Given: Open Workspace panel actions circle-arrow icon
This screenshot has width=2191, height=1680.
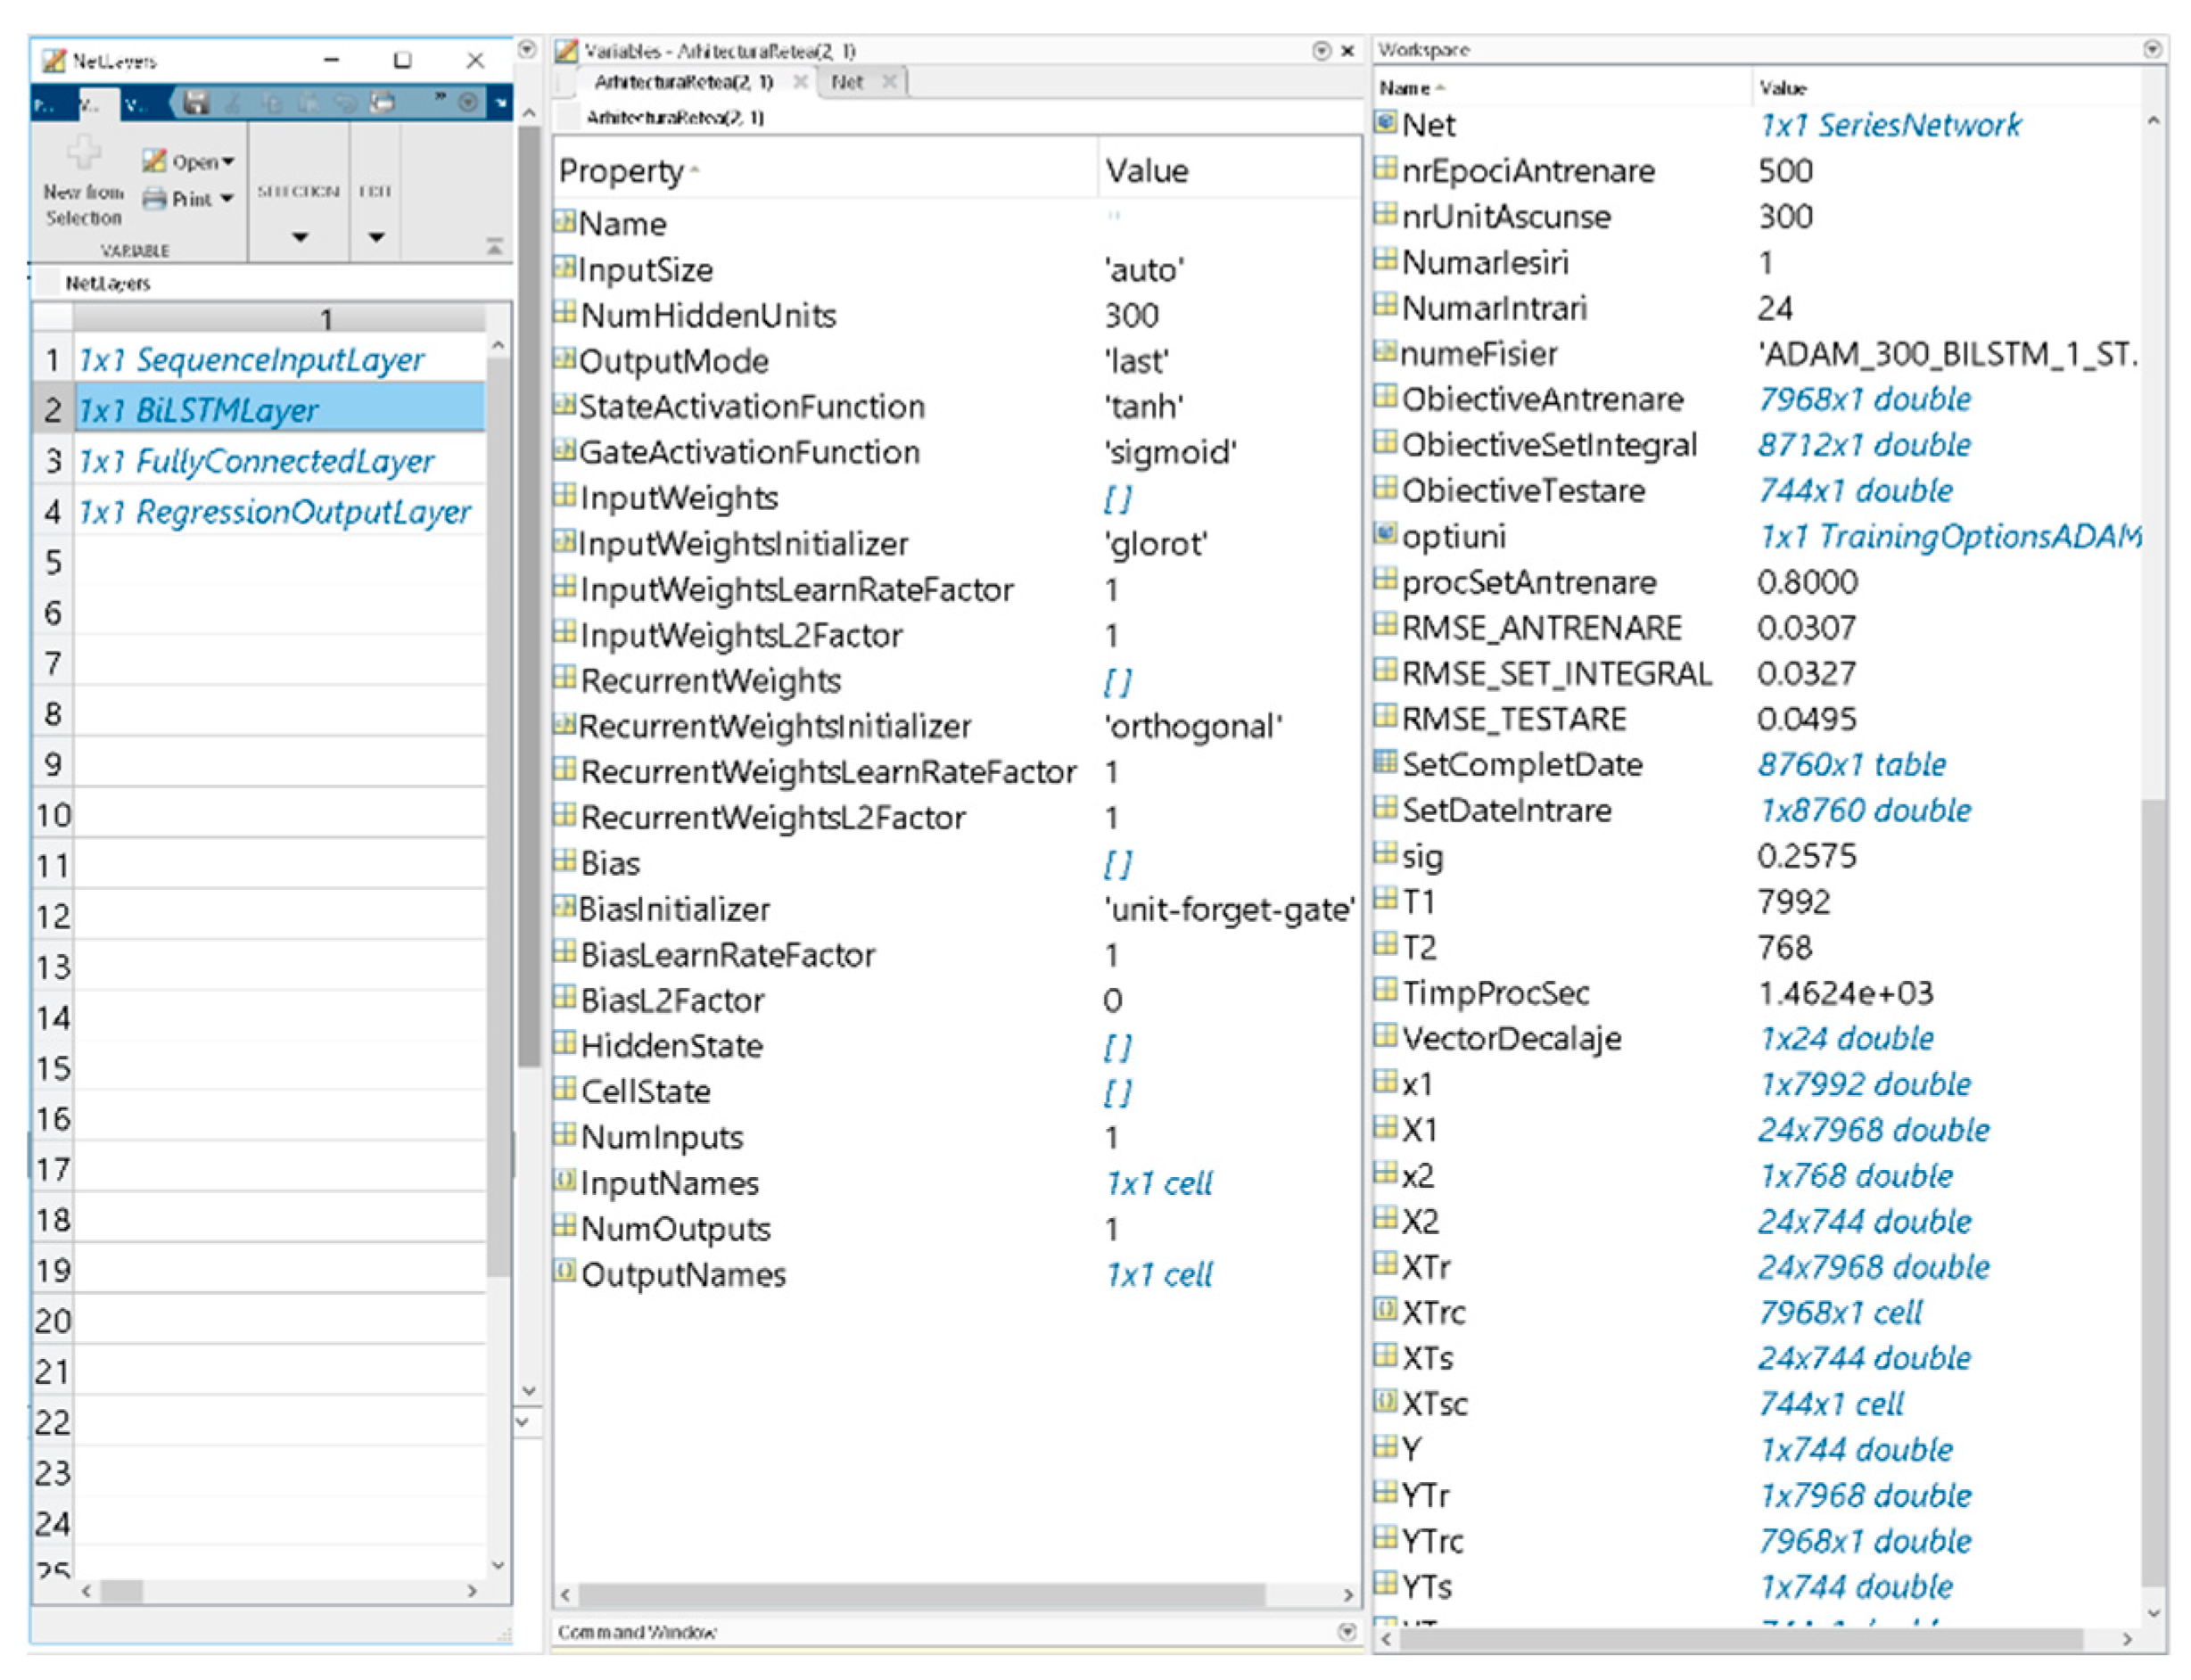Looking at the screenshot, I should pyautogui.click(x=2152, y=48).
